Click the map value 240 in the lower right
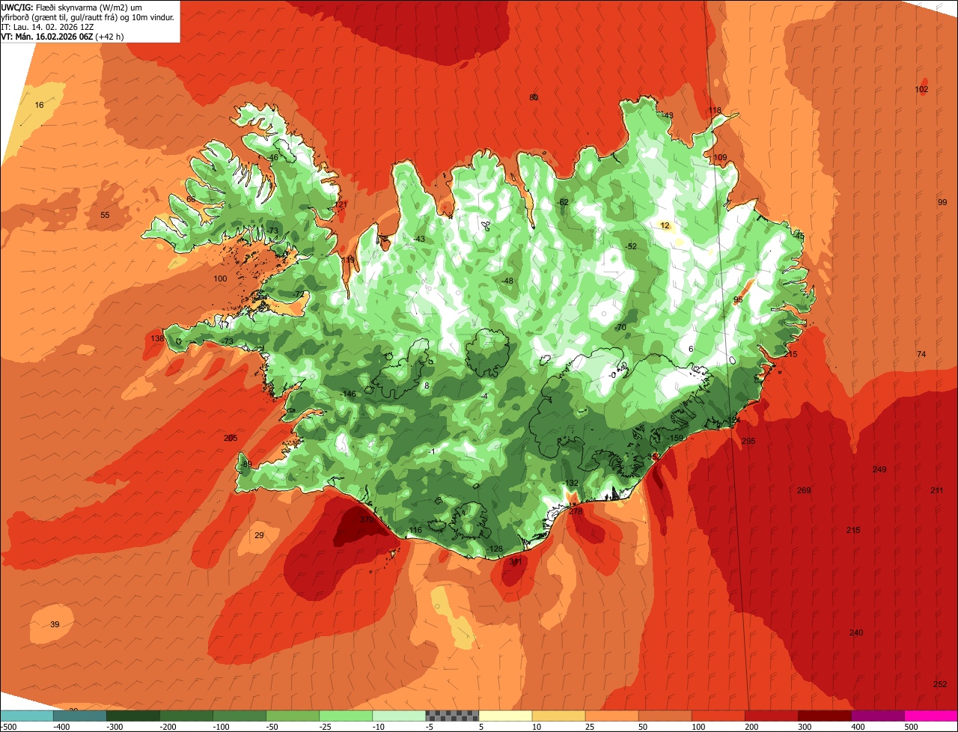The width and height of the screenshot is (958, 732). 856,632
